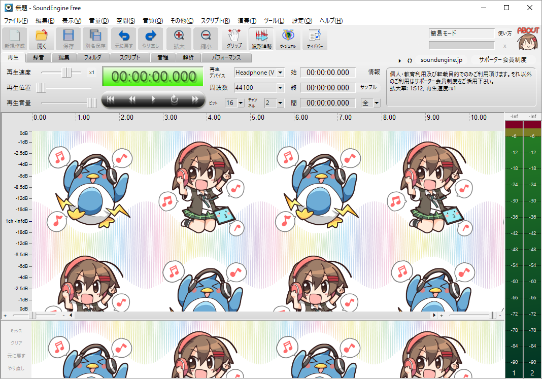Redo with the やり直し toolbar icon
Screen dimensions: 542x379
tap(150, 39)
